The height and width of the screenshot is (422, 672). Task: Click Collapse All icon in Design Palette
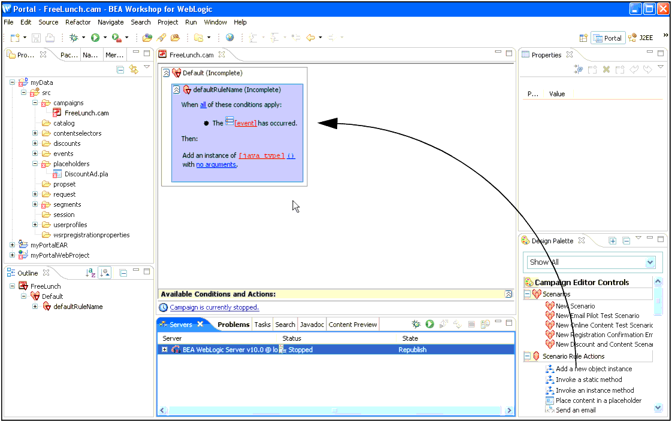coord(626,241)
